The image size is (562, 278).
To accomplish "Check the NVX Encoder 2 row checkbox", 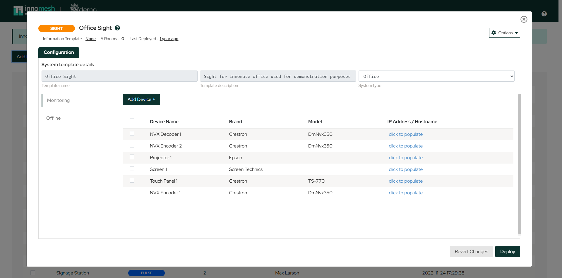I will tap(132, 145).
